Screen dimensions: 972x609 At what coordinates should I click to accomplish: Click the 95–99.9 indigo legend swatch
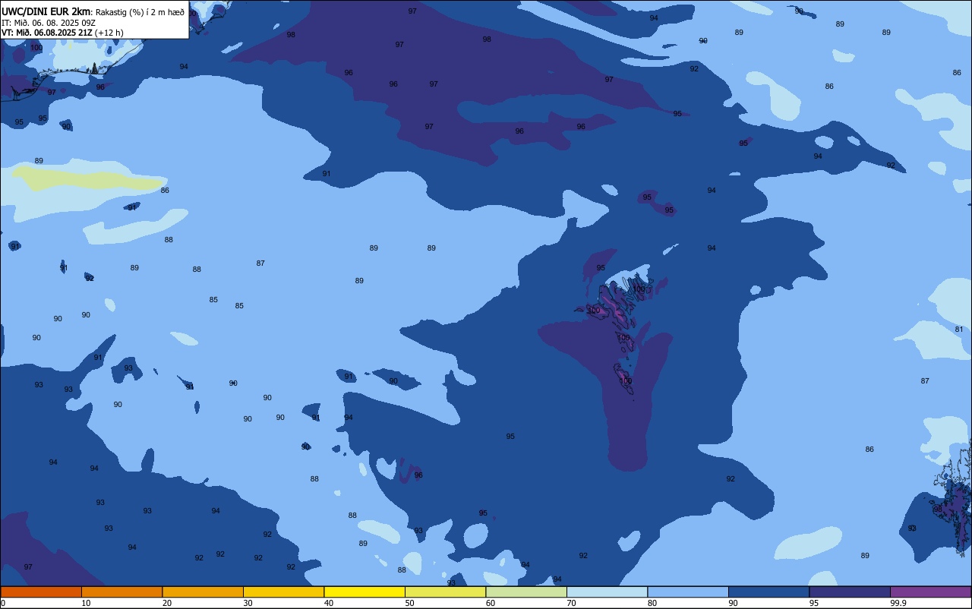click(x=850, y=592)
